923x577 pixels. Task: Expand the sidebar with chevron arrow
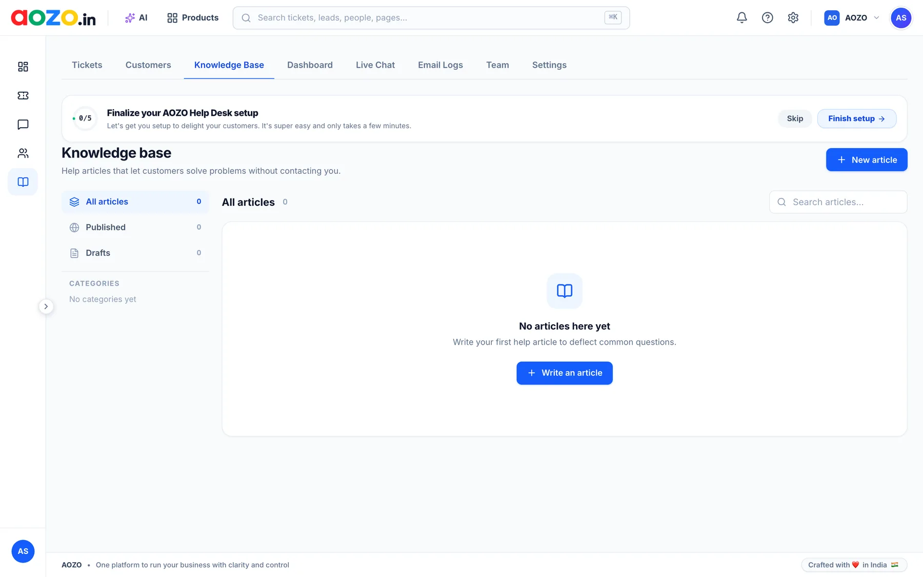tap(46, 307)
